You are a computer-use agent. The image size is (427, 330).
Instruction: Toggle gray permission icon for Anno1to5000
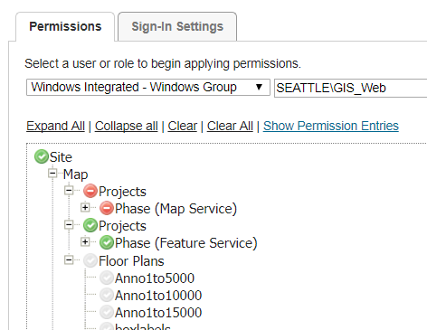[107, 278]
